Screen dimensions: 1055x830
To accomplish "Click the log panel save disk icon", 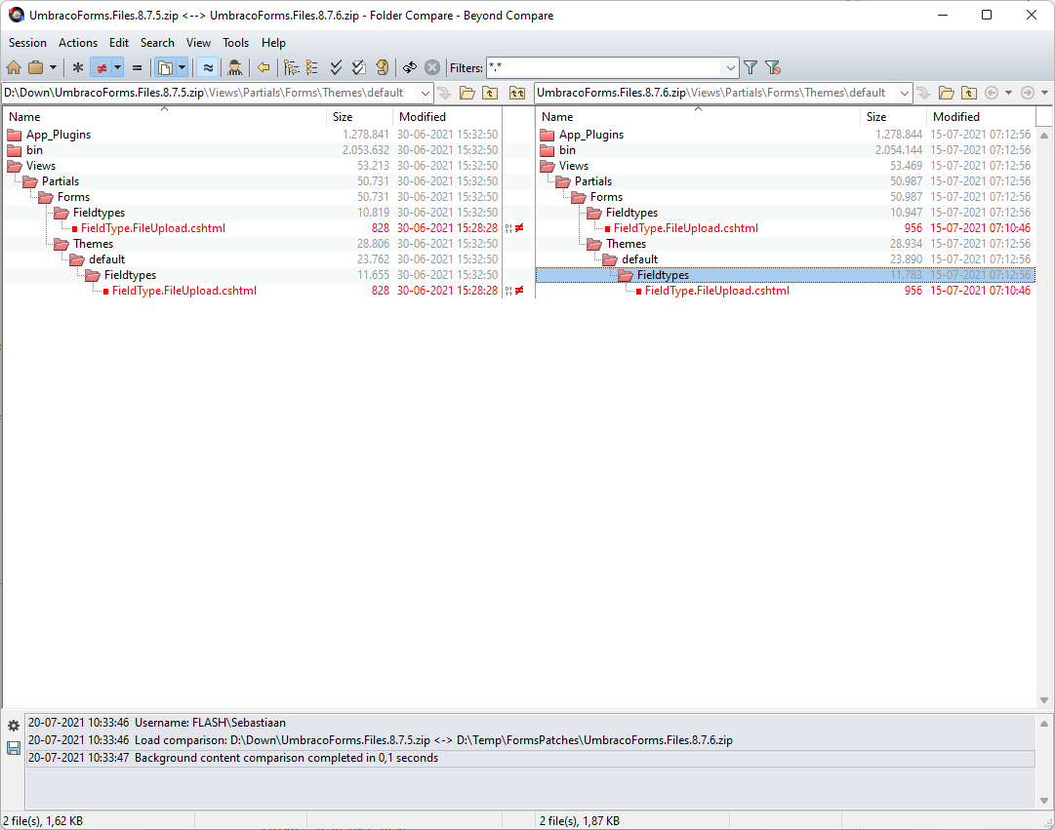I will [14, 748].
